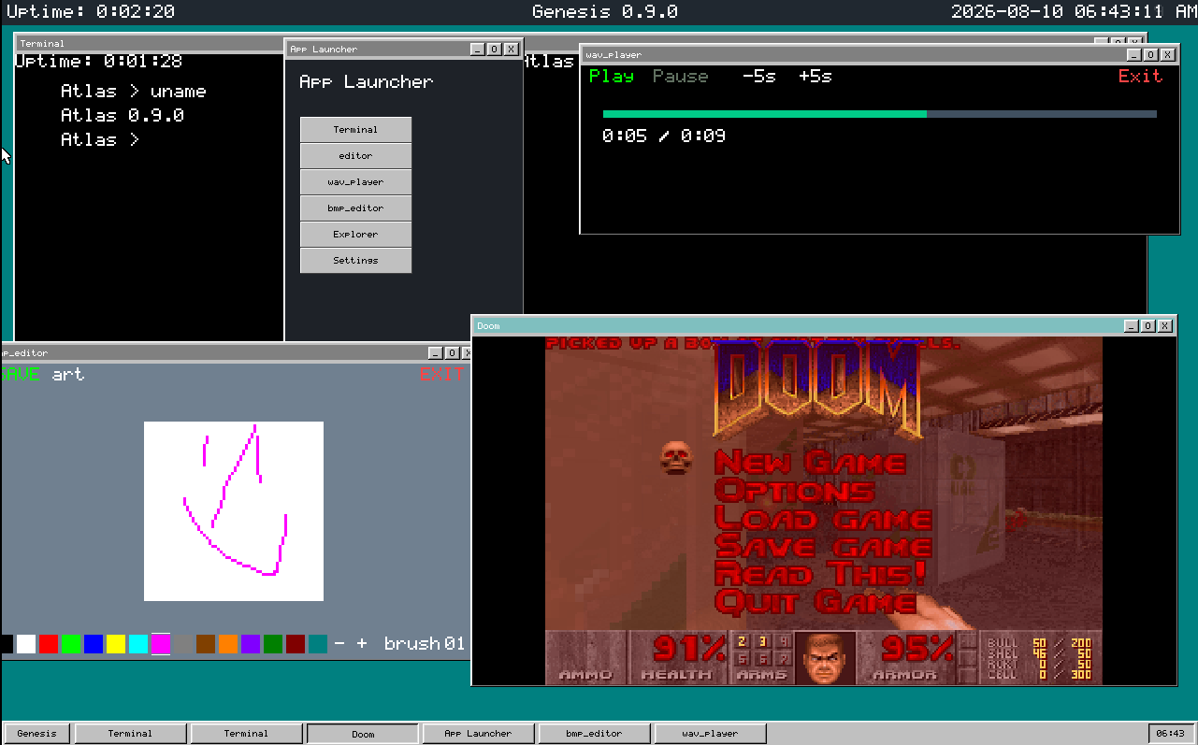
Task: Pick the red color swatch
Action: click(x=49, y=644)
